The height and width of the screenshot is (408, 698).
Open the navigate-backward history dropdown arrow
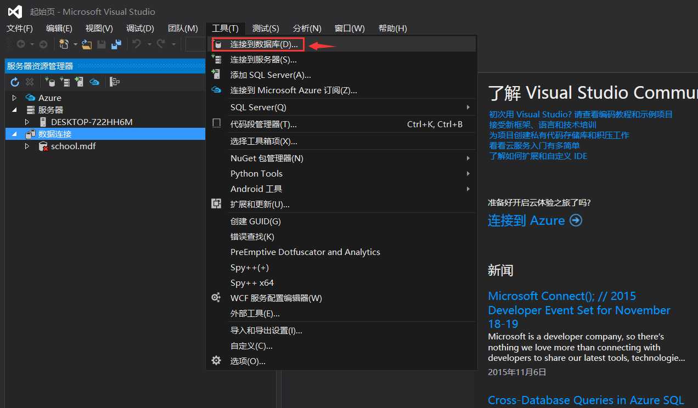click(32, 44)
